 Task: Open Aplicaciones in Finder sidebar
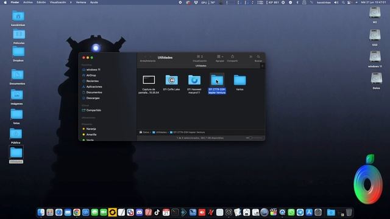coord(94,86)
